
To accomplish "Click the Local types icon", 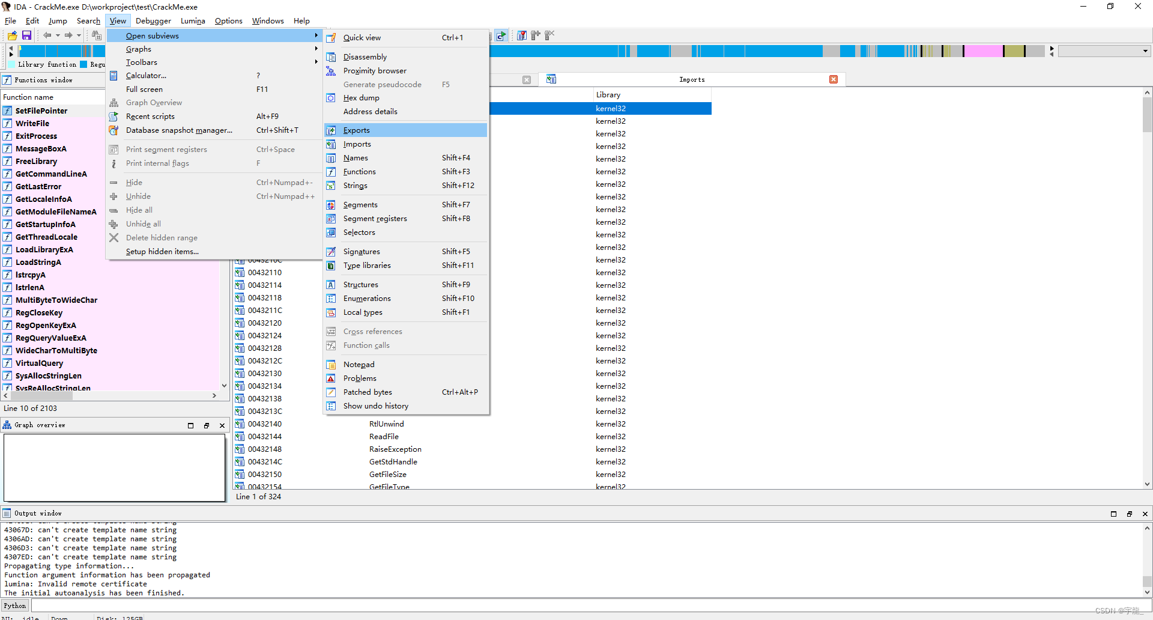I will (x=331, y=312).
